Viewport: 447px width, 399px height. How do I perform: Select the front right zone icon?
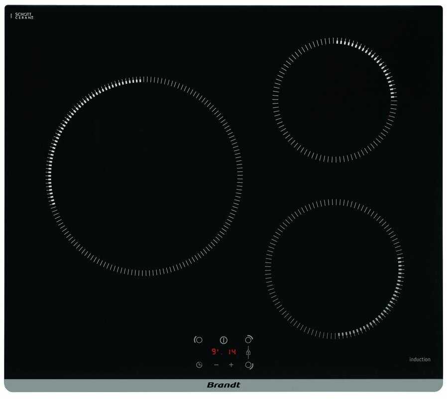248,365
